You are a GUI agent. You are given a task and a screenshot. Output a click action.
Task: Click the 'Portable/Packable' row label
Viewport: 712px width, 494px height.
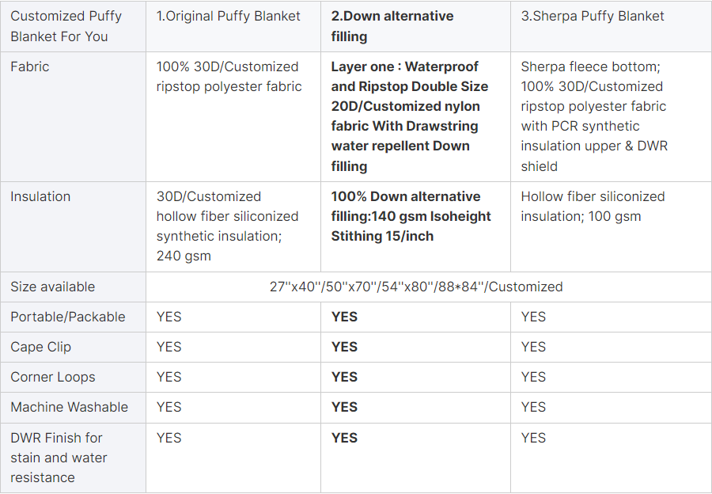pyautogui.click(x=68, y=317)
